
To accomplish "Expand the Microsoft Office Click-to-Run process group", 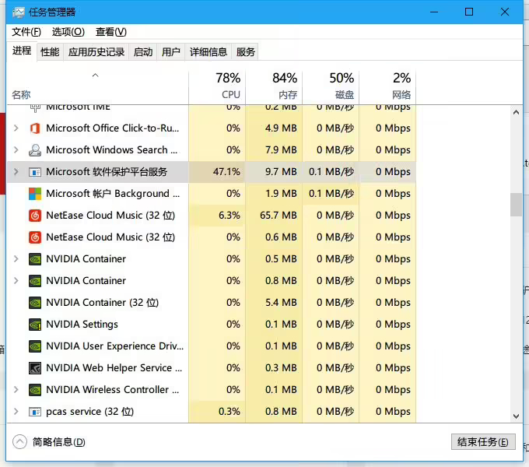I will pyautogui.click(x=16, y=128).
